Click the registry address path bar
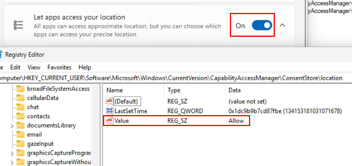This screenshot has width=352, height=166. pyautogui.click(x=172, y=78)
